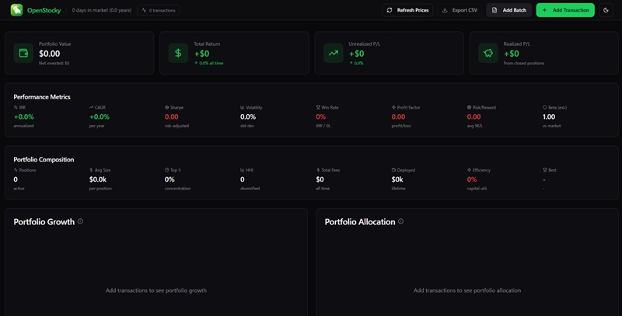622x316 pixels.
Task: Click the Sharpe ratio metric
Action: click(x=172, y=116)
